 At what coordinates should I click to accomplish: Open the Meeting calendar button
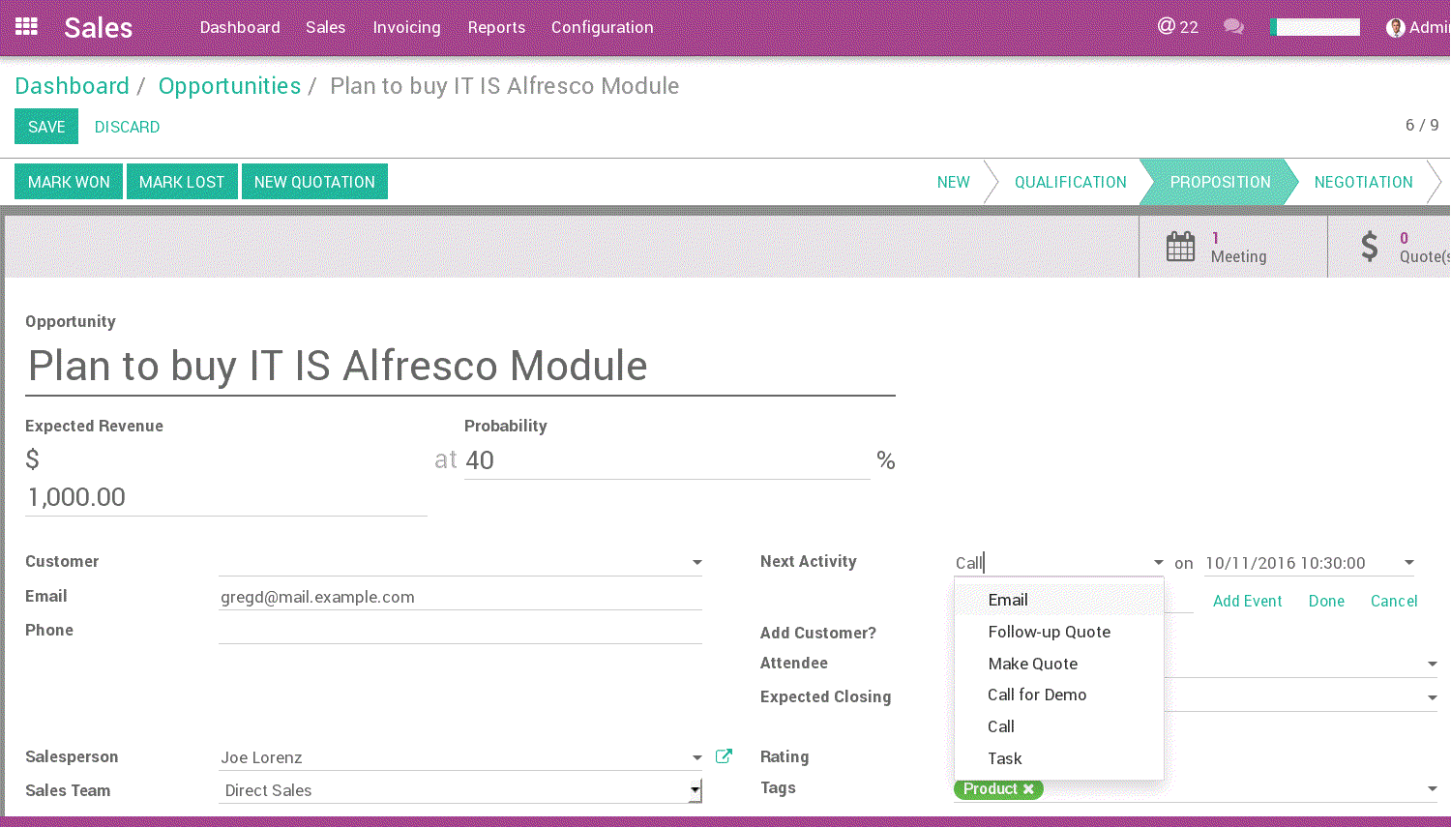(x=1232, y=247)
